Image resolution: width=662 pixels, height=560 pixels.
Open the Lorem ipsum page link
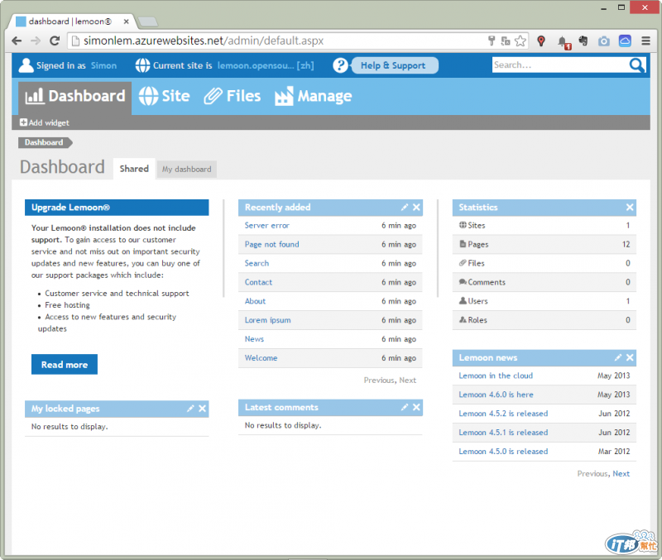pyautogui.click(x=267, y=320)
